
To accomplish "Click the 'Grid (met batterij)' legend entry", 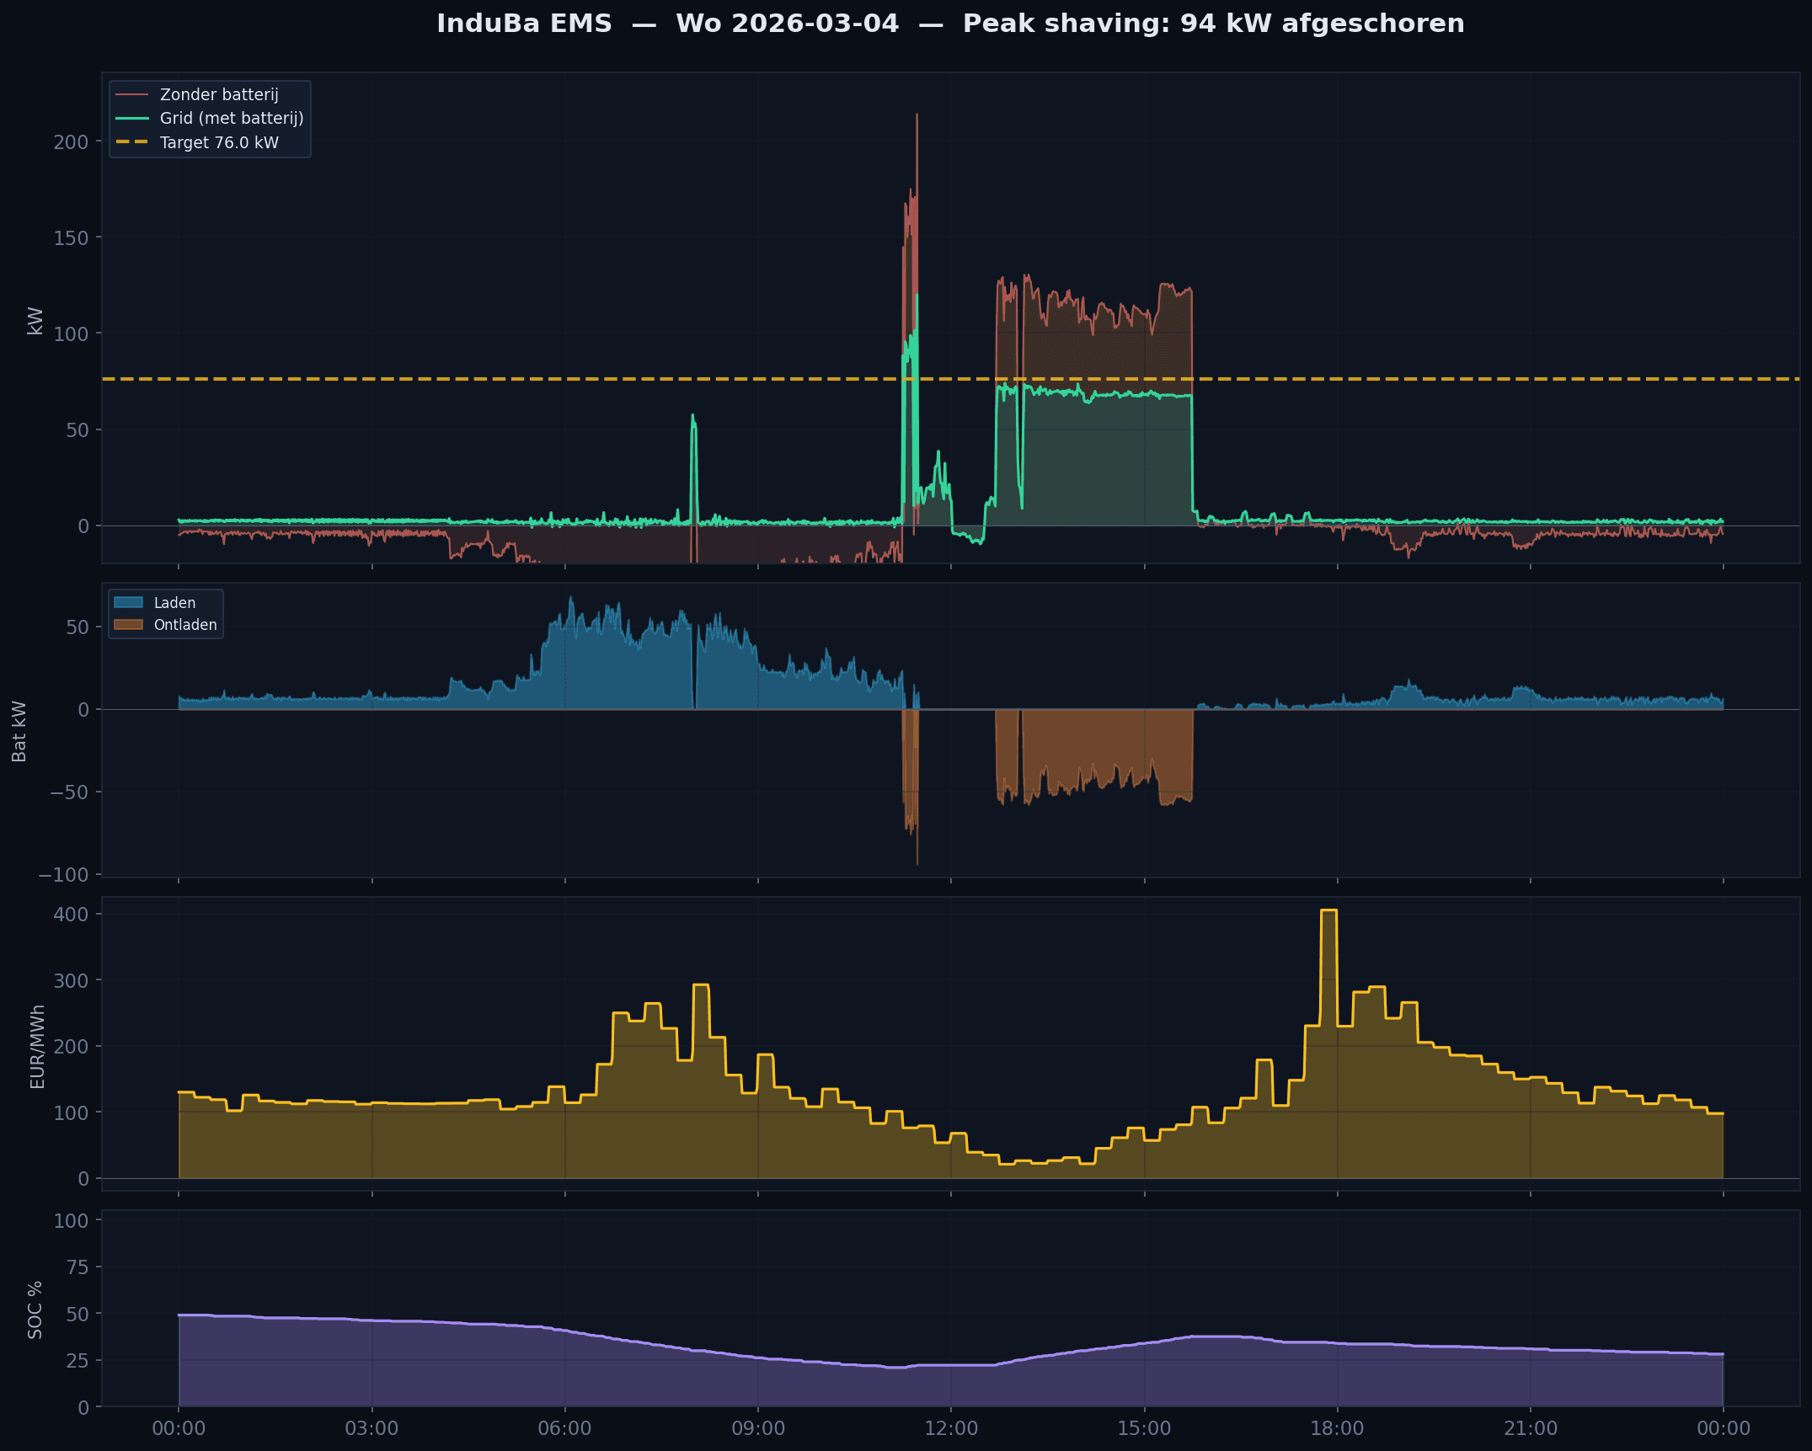I will point(231,118).
